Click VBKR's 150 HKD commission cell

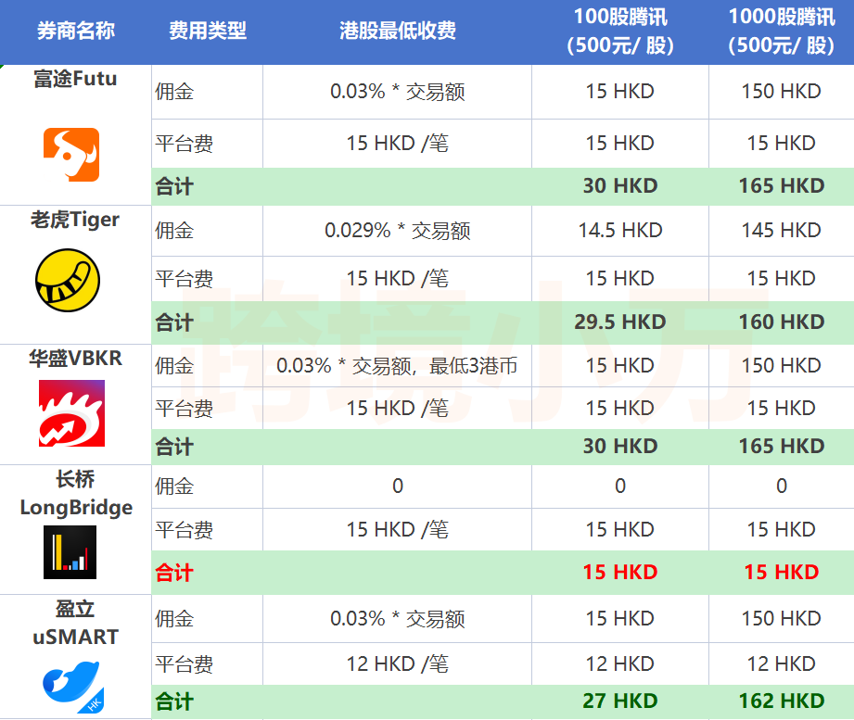782,366
